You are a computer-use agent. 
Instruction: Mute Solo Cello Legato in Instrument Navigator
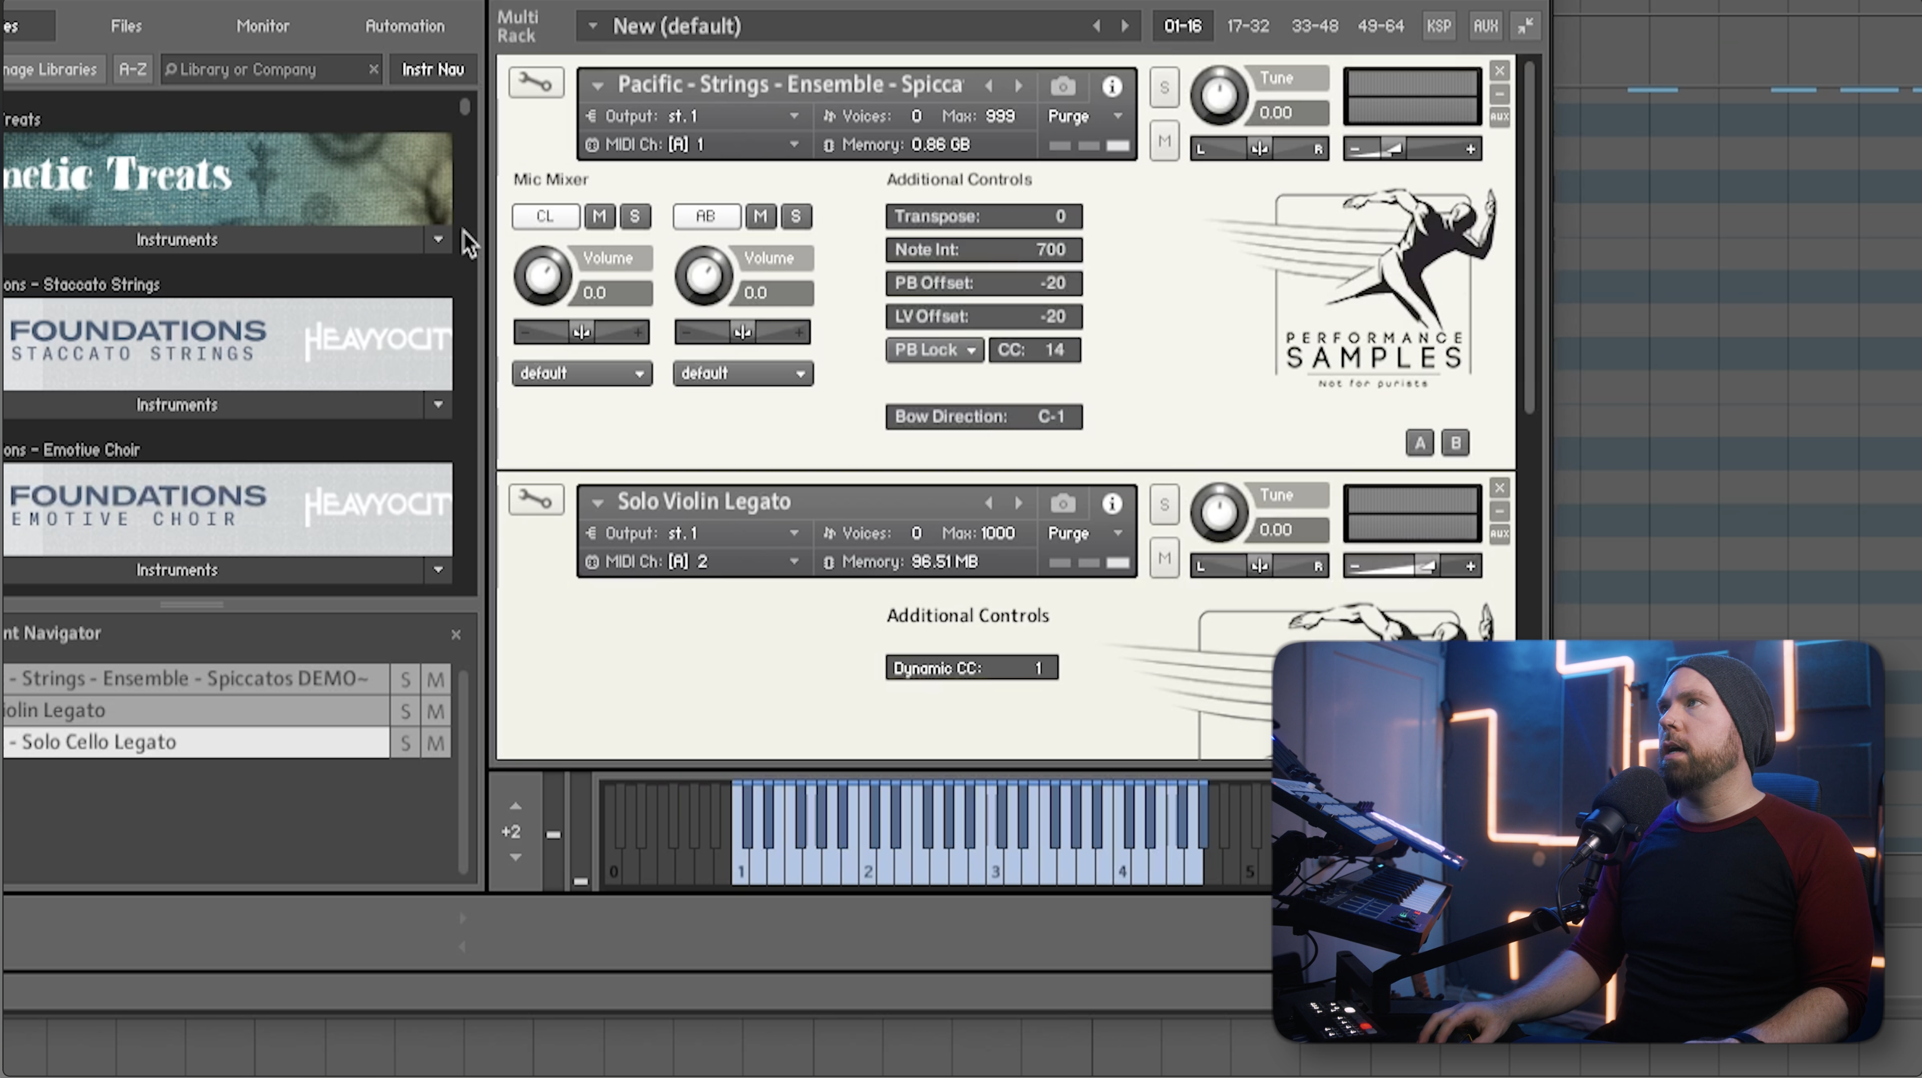[x=436, y=743]
